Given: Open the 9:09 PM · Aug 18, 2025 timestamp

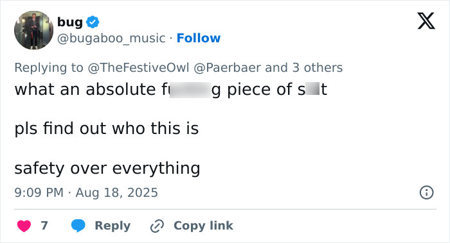Looking at the screenshot, I should click(x=86, y=192).
